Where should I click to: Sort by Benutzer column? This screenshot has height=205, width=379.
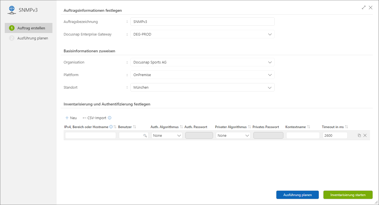click(x=135, y=127)
